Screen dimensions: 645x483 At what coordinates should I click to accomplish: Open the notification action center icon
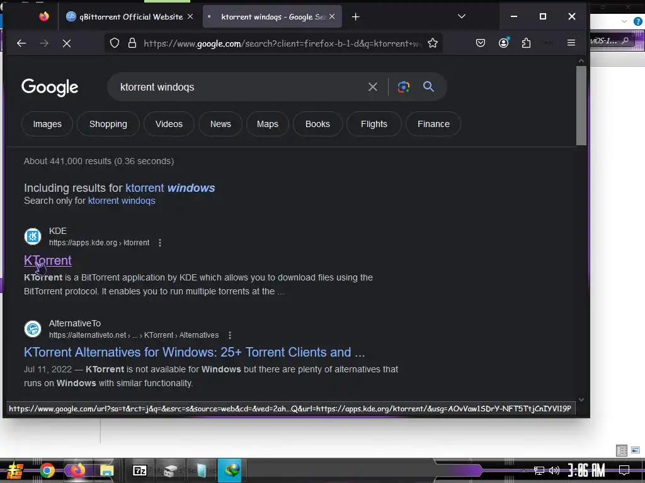[x=624, y=470]
